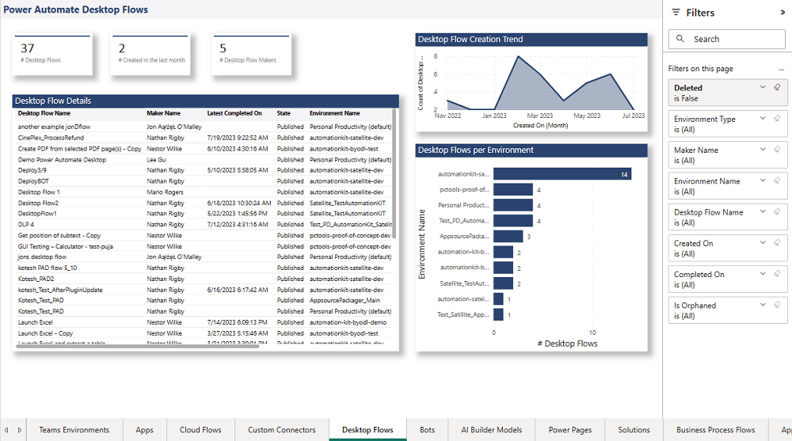Select the 'GUI Testing – Calculator - test-puja' row
Image resolution: width=792 pixels, height=441 pixels.
click(204, 246)
